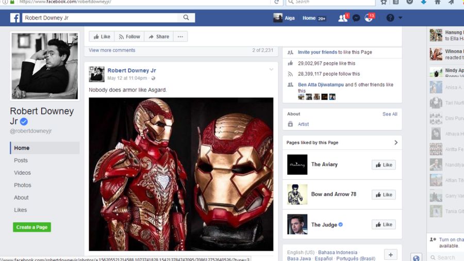Click the post's public audience globe icon
Viewport: 464px width, 261px height.
[153, 78]
